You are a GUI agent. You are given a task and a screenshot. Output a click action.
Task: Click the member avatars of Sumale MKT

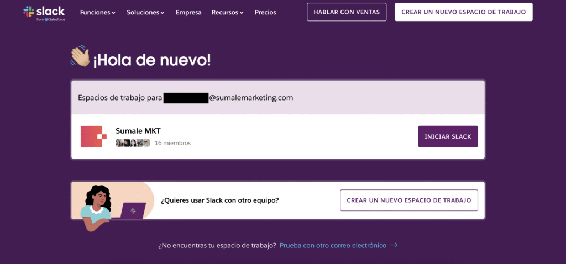pyautogui.click(x=133, y=143)
